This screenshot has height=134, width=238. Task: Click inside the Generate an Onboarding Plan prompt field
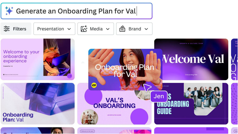(x=76, y=11)
